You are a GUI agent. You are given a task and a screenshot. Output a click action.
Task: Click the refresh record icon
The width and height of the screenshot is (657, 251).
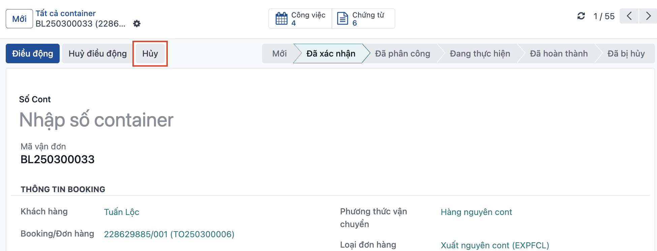pyautogui.click(x=581, y=16)
